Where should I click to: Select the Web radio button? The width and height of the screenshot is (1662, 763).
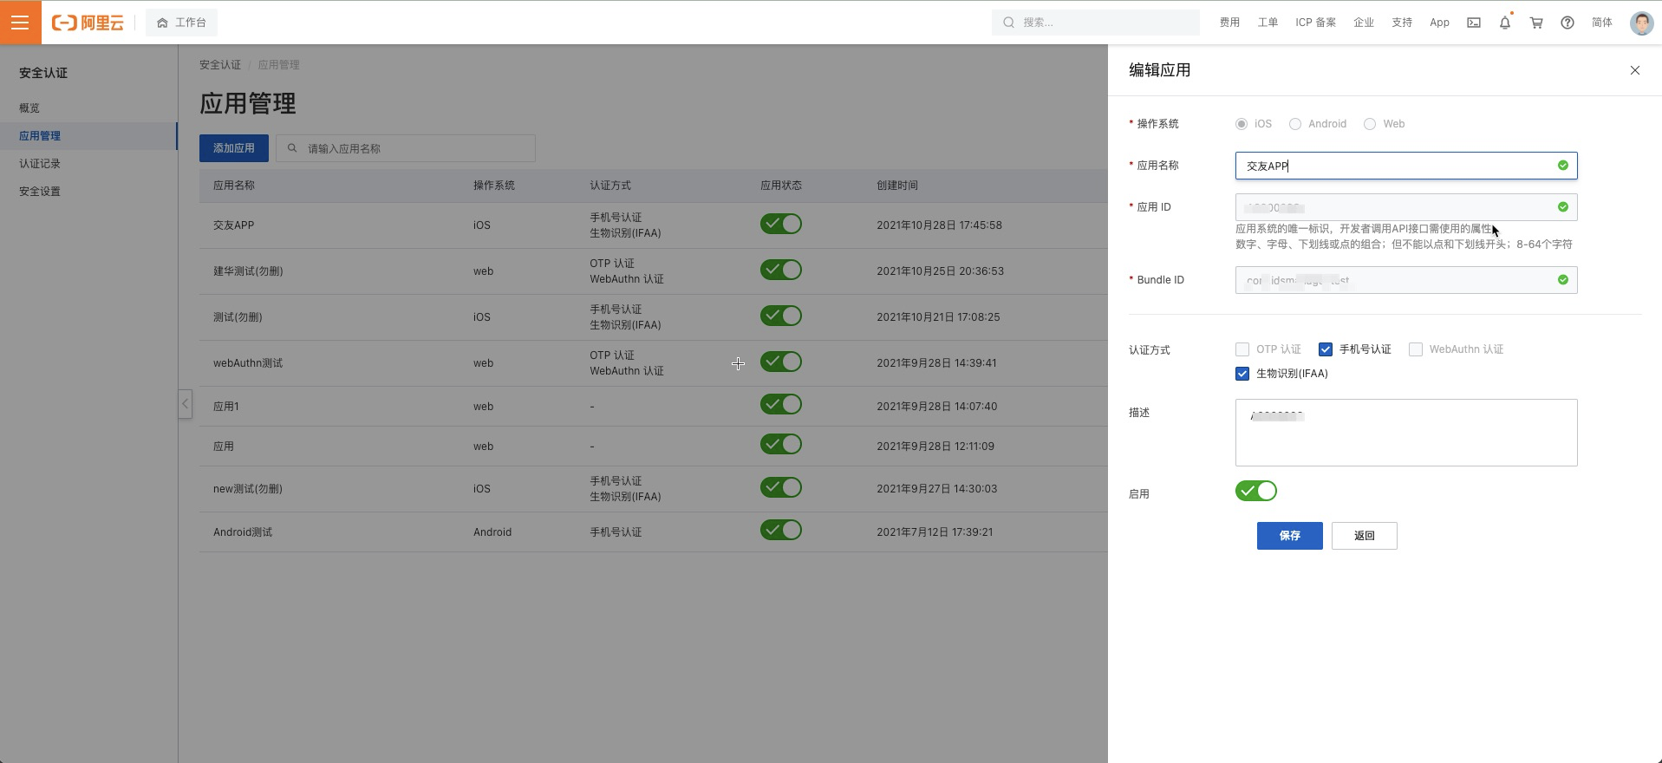coord(1370,124)
